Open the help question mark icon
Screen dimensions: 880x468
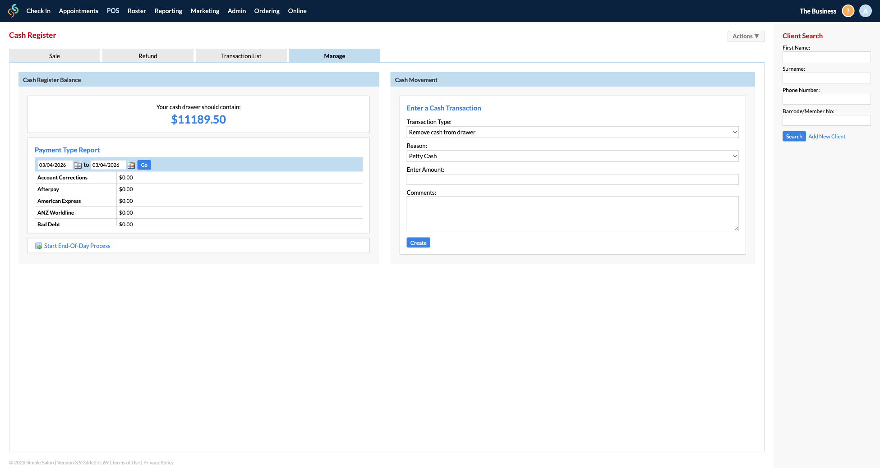pos(848,11)
